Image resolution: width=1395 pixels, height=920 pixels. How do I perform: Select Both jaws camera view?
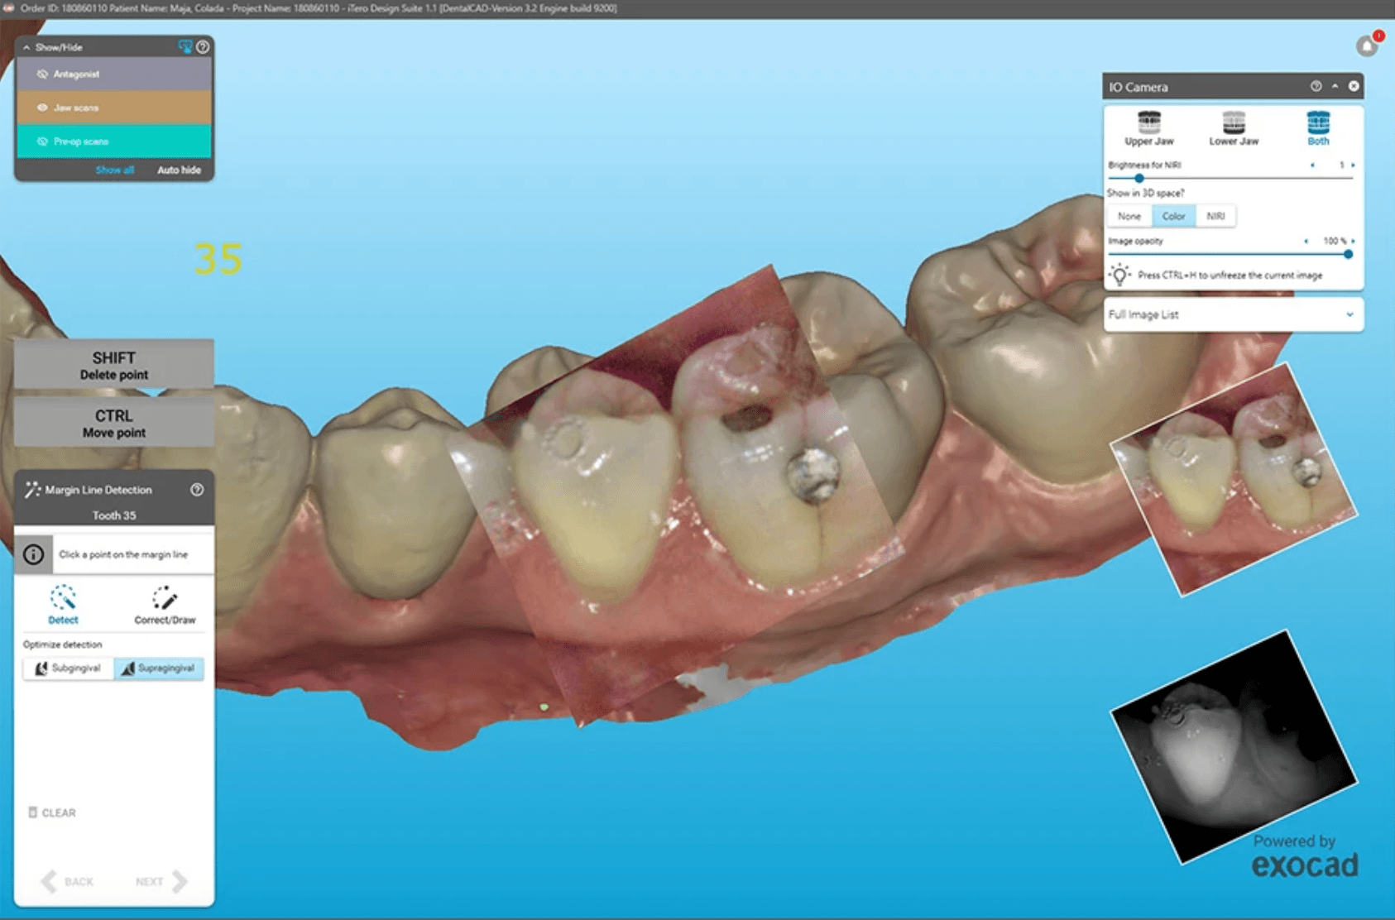click(x=1317, y=128)
